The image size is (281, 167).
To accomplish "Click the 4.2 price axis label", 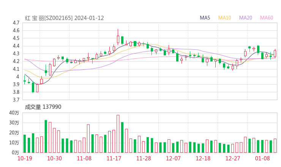I will pos(16,61).
